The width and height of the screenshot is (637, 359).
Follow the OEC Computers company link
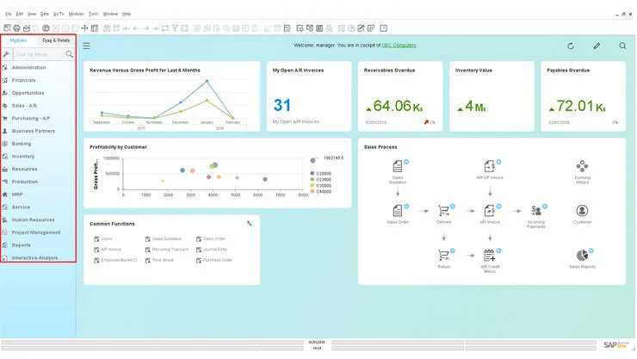click(399, 46)
